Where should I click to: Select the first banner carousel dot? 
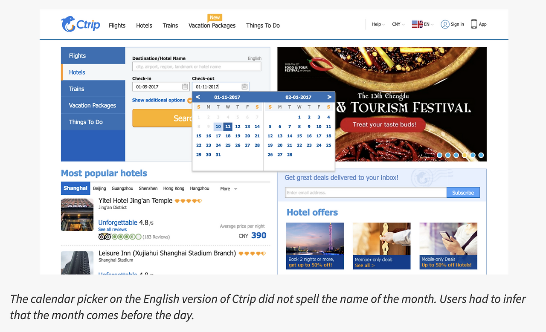pos(440,155)
